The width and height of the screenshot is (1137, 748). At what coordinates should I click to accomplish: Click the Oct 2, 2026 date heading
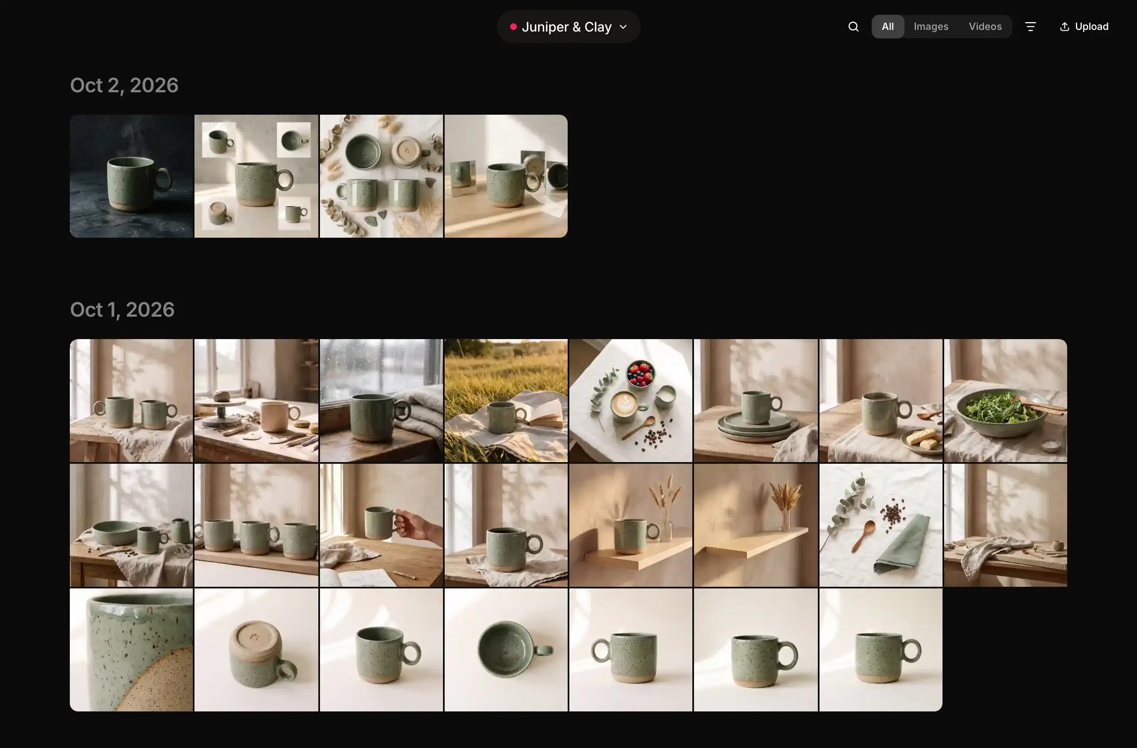[x=124, y=86]
